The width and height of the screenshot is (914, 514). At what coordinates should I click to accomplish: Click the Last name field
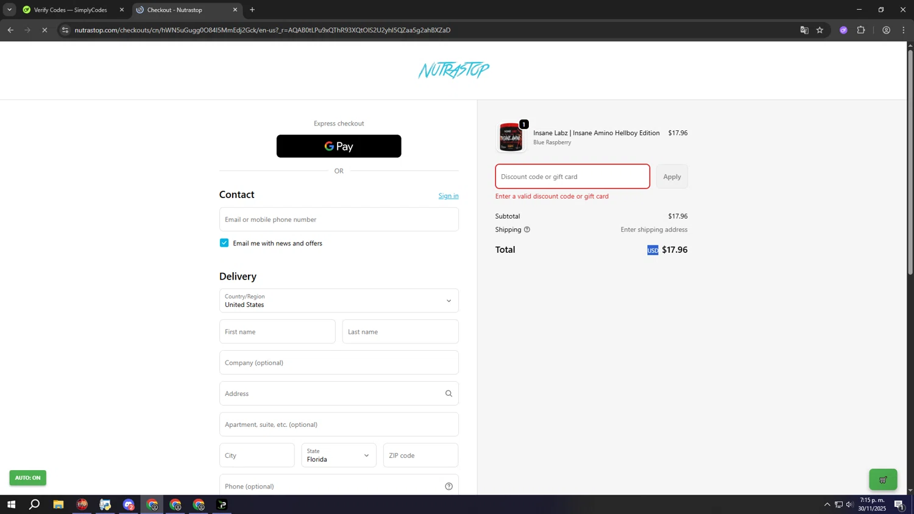pyautogui.click(x=400, y=332)
